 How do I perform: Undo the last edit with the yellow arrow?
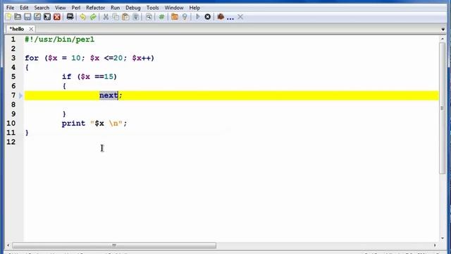(83, 17)
